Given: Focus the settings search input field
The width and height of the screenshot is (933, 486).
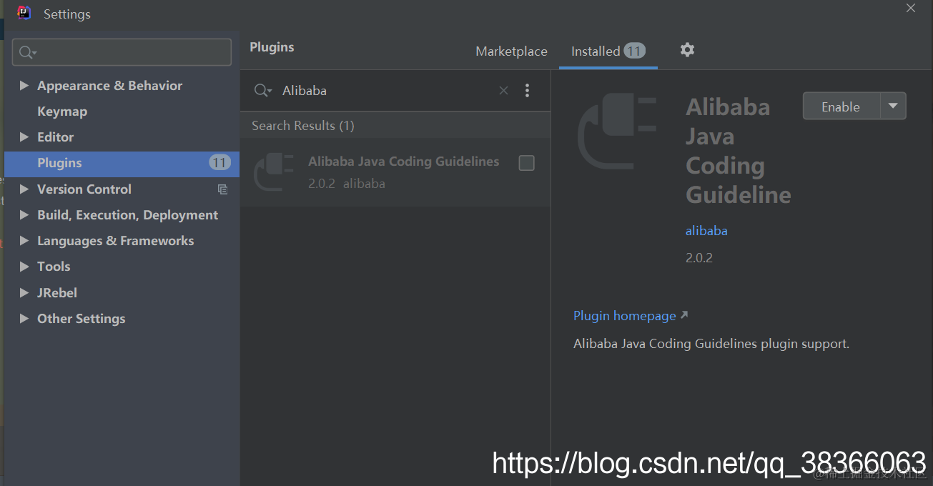Looking at the screenshot, I should pos(122,52).
